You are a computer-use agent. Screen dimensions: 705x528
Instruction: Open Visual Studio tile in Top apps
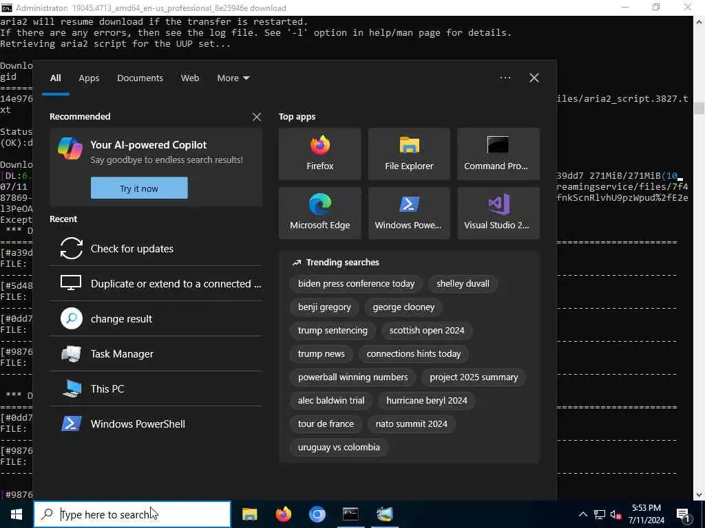tap(498, 213)
